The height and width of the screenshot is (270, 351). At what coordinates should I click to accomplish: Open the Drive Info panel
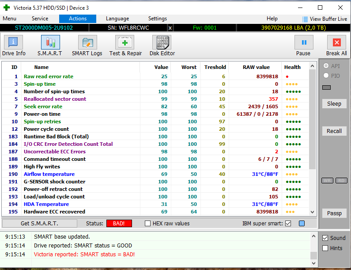click(x=14, y=46)
